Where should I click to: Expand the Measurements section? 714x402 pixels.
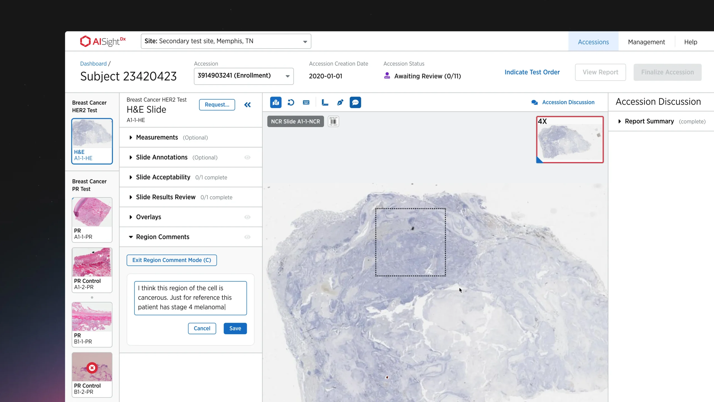click(191, 137)
